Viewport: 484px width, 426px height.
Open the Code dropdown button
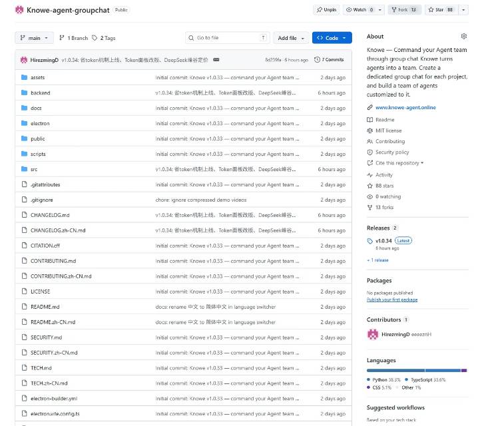click(332, 38)
